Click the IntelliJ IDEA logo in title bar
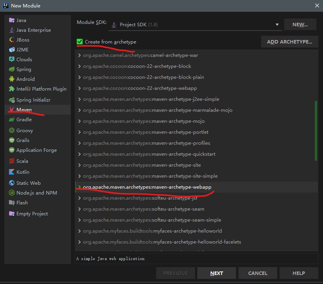This screenshot has height=284, width=323. point(5,5)
